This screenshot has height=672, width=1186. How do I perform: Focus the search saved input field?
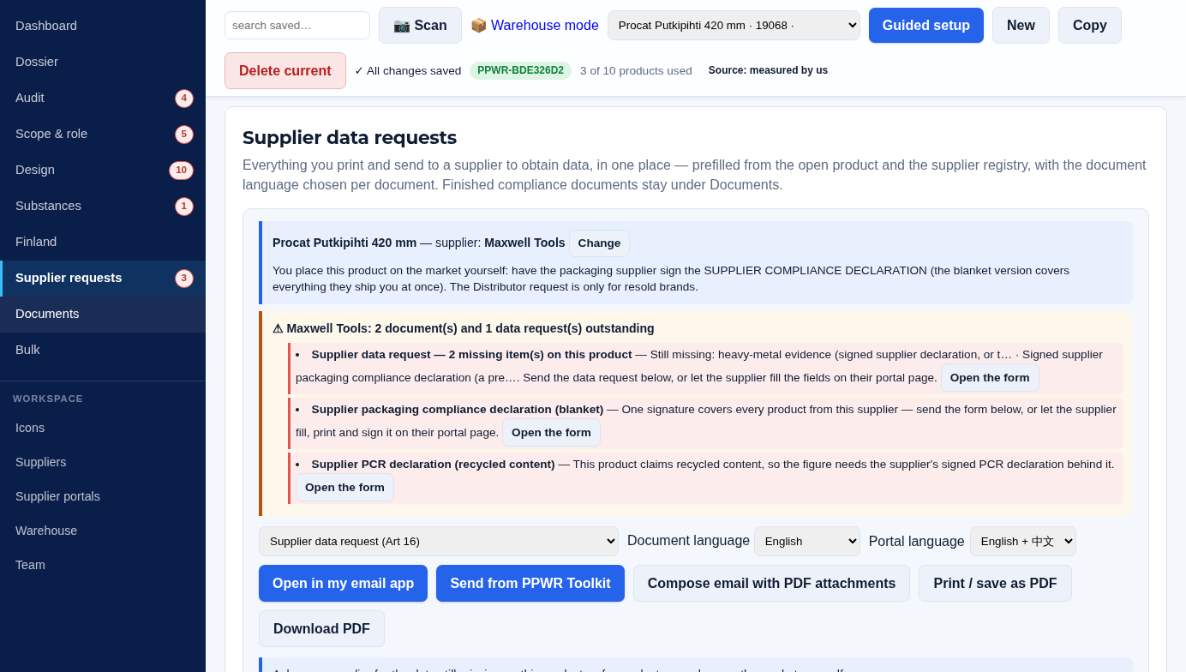(297, 26)
